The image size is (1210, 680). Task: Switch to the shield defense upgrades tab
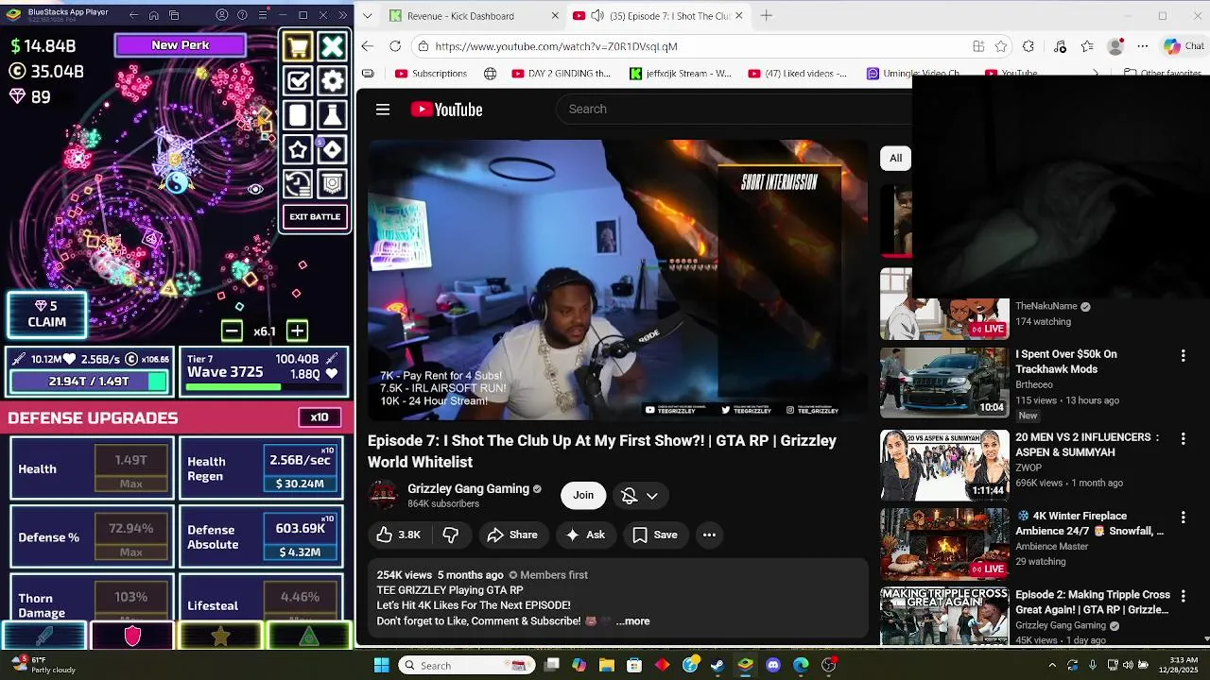pyautogui.click(x=132, y=636)
